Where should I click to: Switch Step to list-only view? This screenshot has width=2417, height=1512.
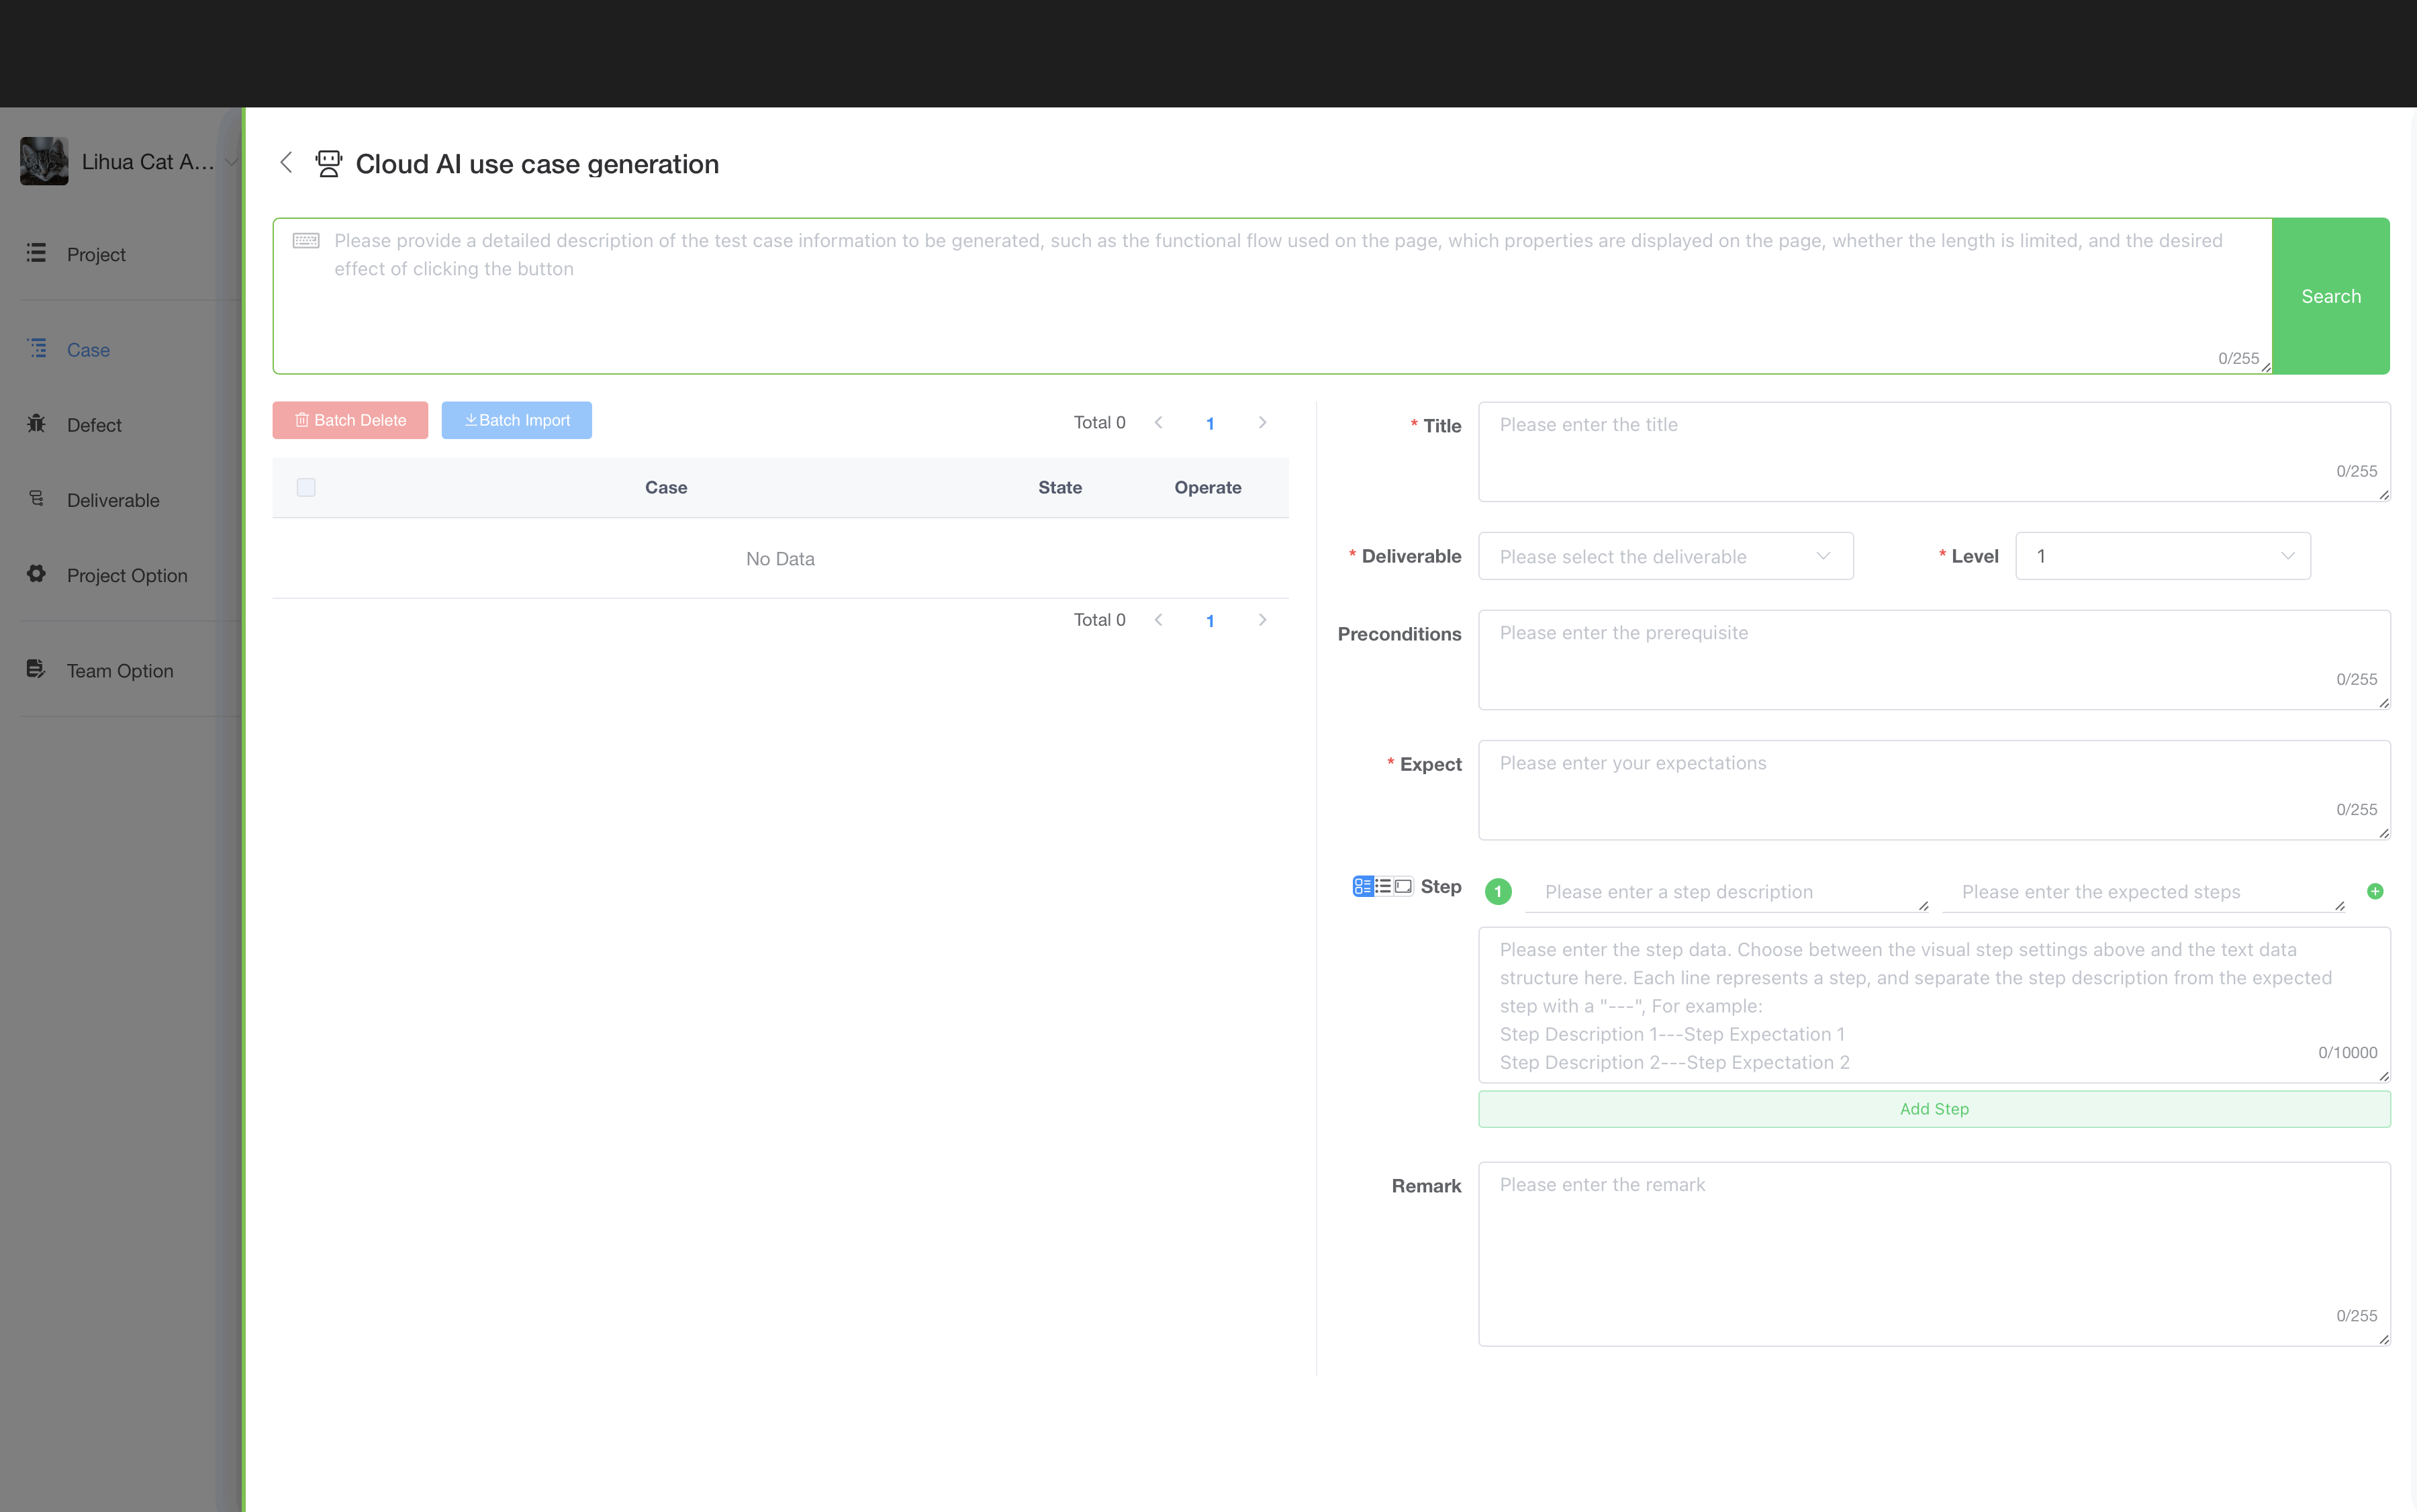coord(1383,886)
